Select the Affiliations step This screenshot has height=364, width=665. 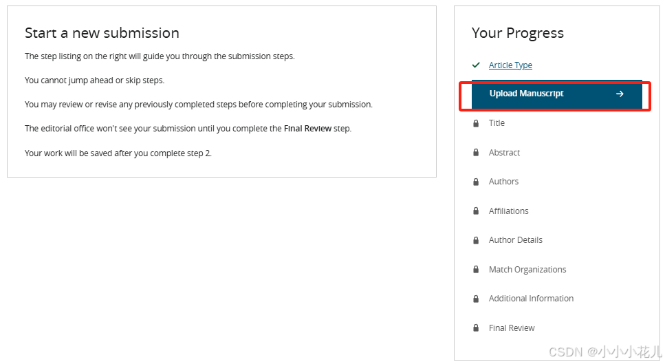pos(508,211)
